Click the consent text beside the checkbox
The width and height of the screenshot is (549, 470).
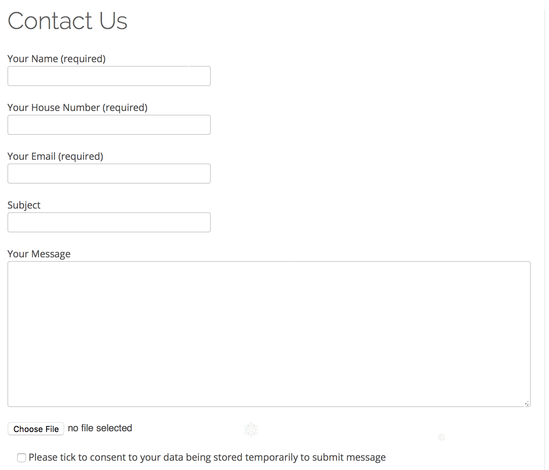click(207, 457)
